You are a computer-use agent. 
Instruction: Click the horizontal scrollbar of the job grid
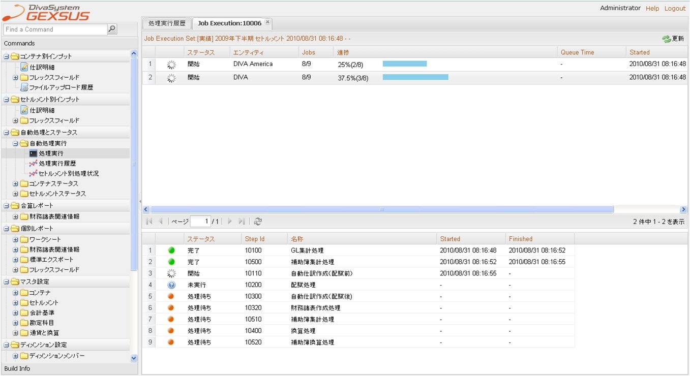pos(382,209)
